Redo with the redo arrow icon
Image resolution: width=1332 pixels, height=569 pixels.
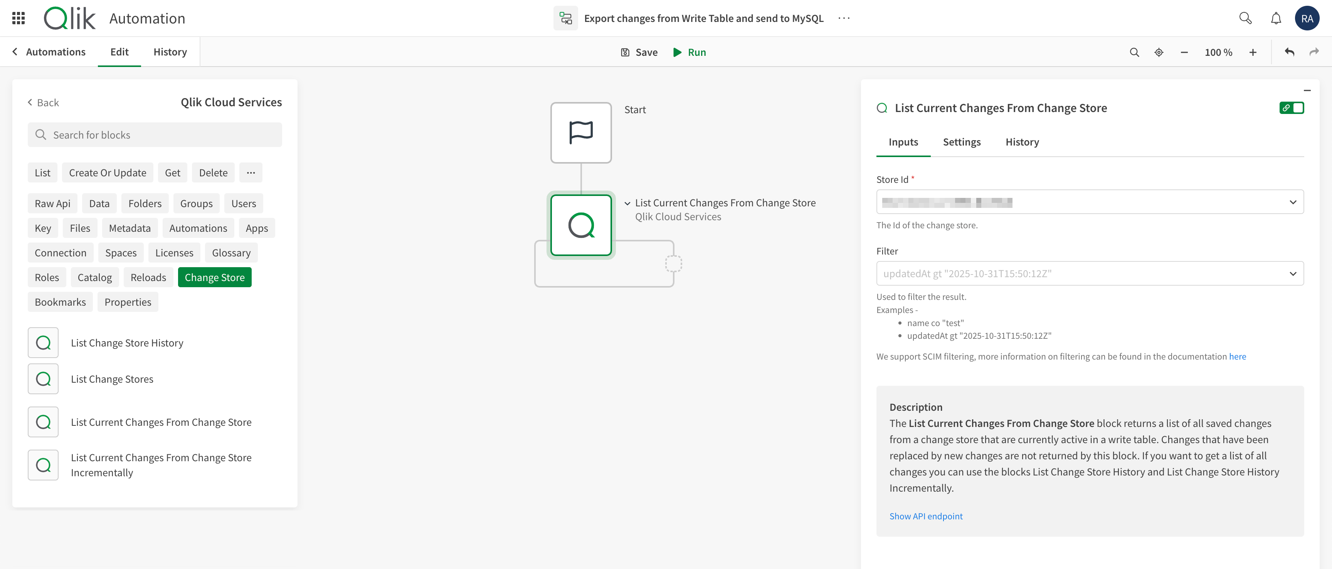tap(1315, 52)
